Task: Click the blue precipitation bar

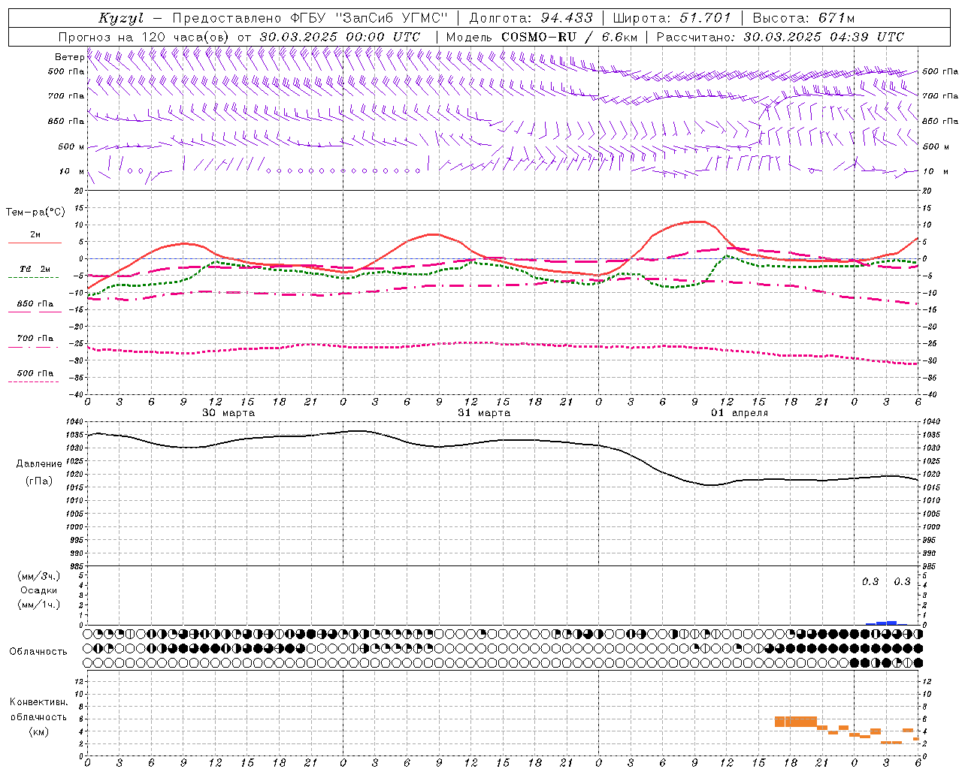Action: coord(887,623)
